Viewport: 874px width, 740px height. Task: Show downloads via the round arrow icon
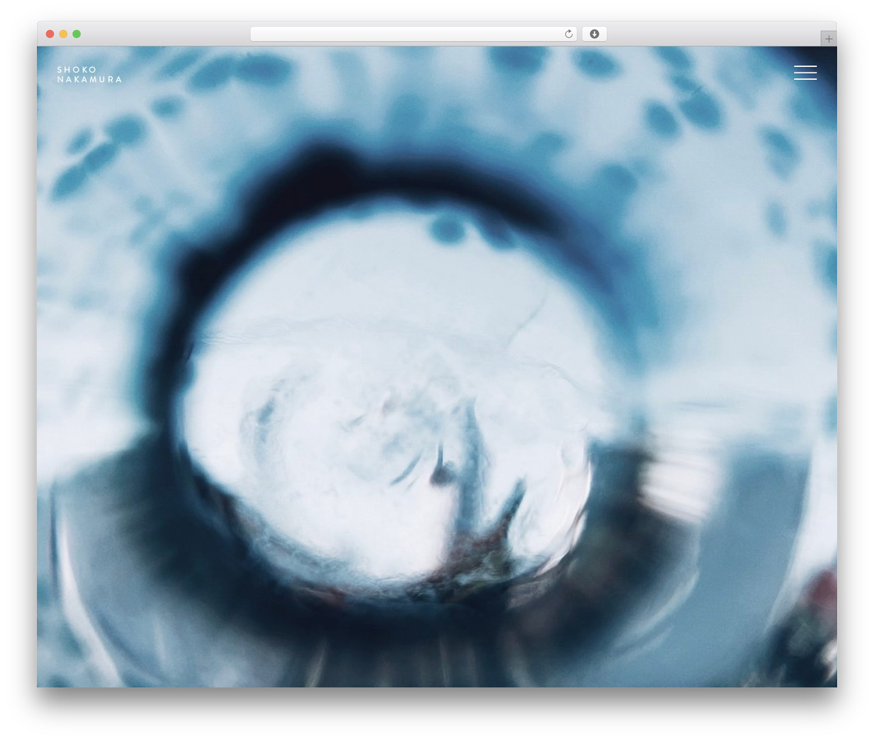594,34
